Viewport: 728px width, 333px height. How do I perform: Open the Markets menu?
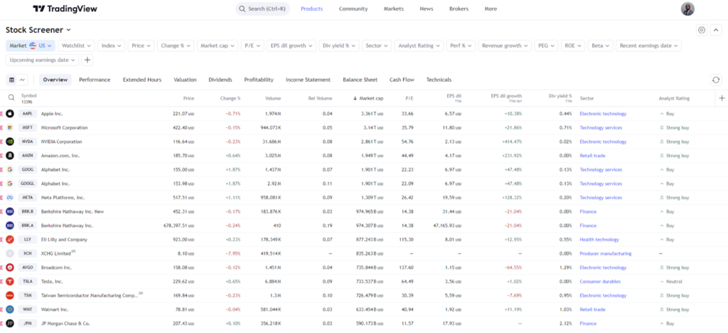coord(394,9)
